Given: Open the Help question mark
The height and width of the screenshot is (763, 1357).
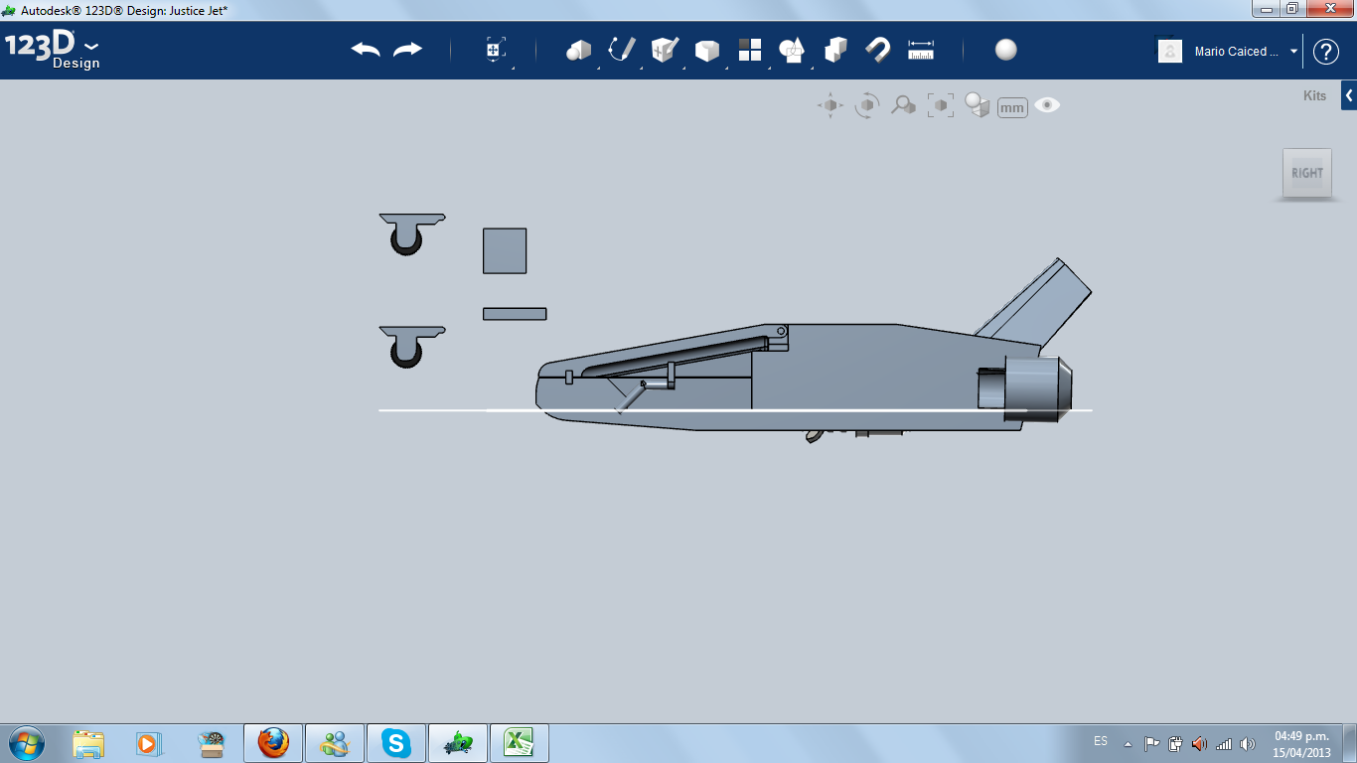Looking at the screenshot, I should coord(1326,52).
